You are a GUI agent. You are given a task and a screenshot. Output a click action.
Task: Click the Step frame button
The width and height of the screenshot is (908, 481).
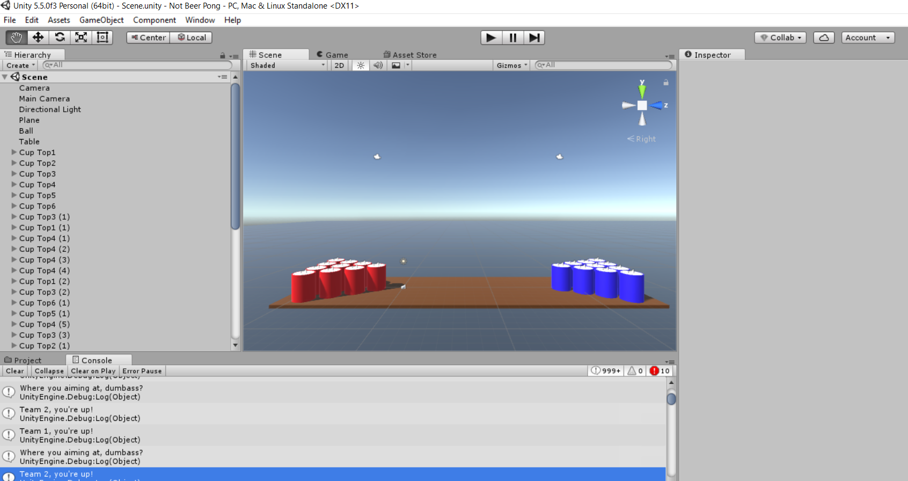(534, 38)
